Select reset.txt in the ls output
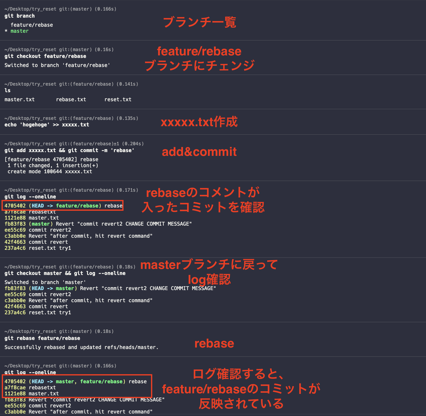 coord(118,99)
